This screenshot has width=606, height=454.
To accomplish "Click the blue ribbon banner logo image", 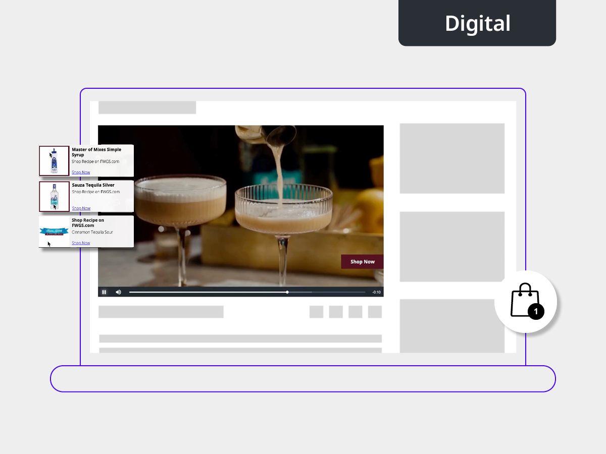I will [x=54, y=232].
